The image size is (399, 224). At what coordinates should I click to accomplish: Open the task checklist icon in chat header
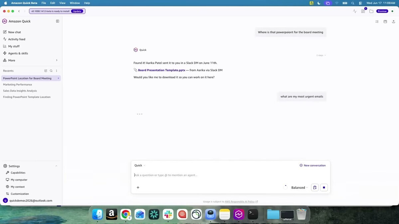[377, 22]
